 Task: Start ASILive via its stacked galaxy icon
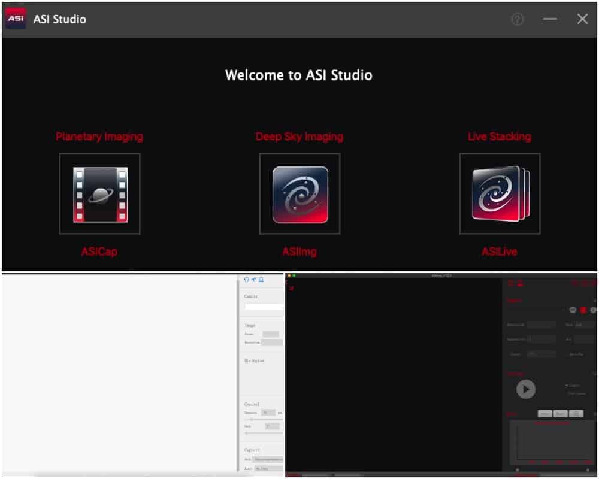click(500, 194)
